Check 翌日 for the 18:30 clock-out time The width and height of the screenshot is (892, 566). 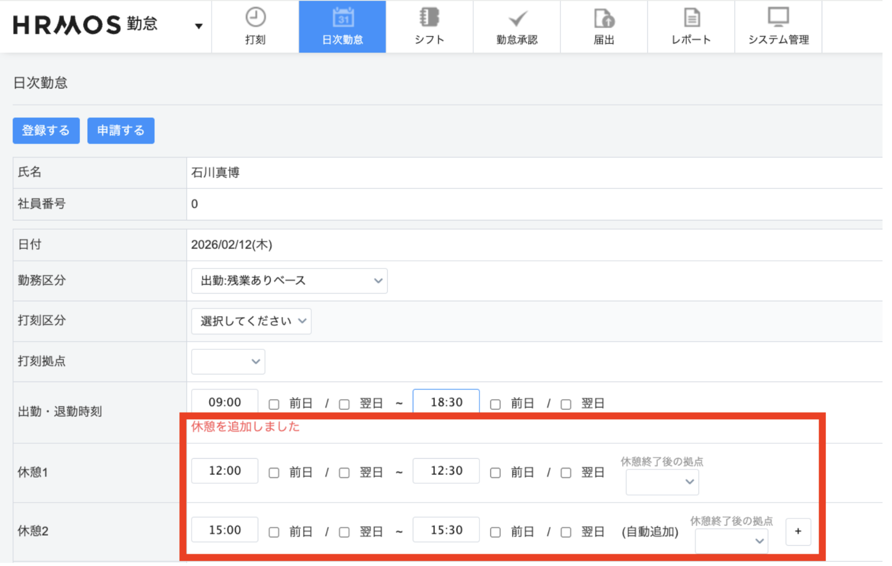(x=566, y=404)
